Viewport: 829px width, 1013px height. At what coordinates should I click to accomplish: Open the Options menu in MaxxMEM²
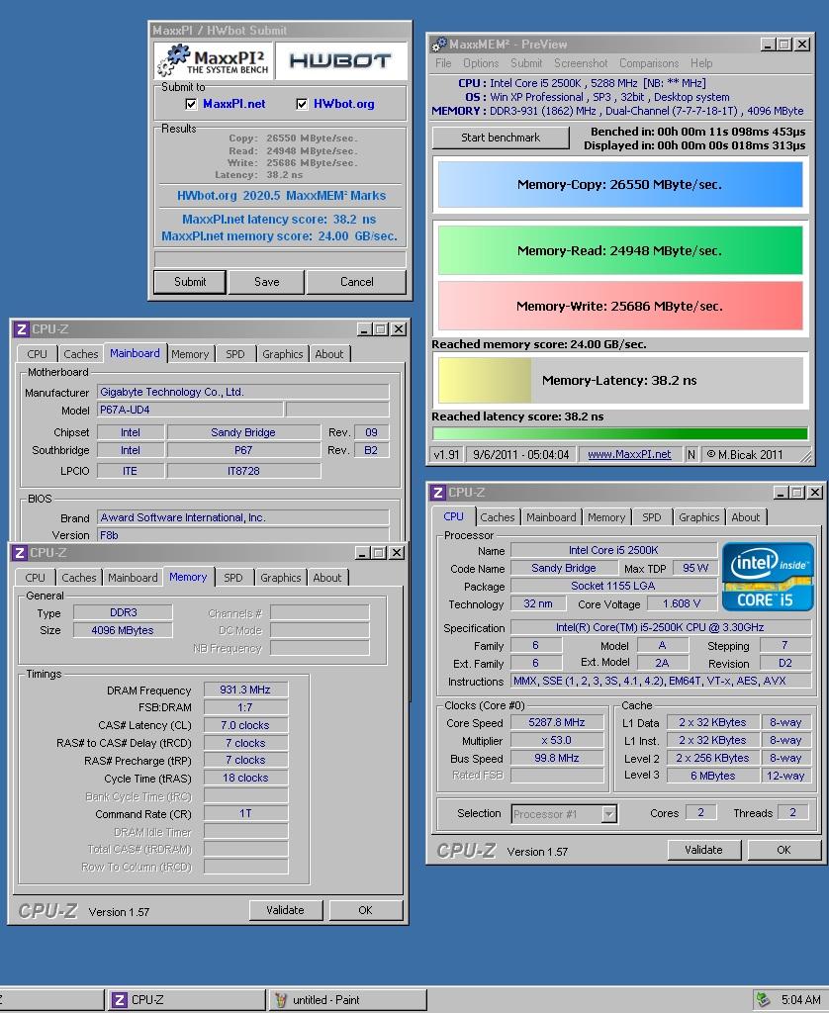click(481, 63)
